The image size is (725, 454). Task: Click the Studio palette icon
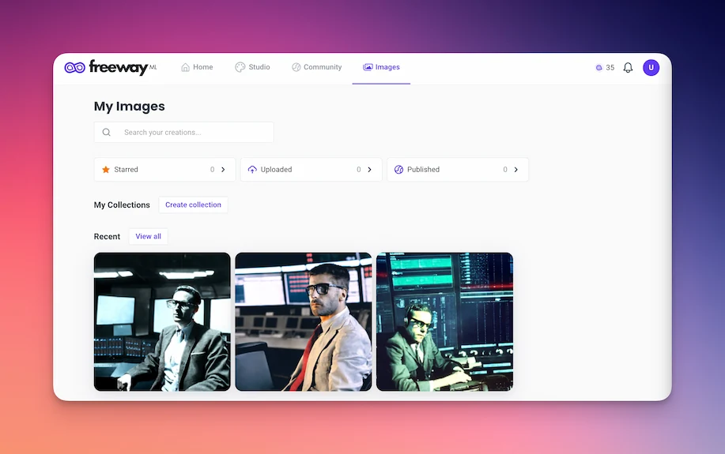coord(240,67)
